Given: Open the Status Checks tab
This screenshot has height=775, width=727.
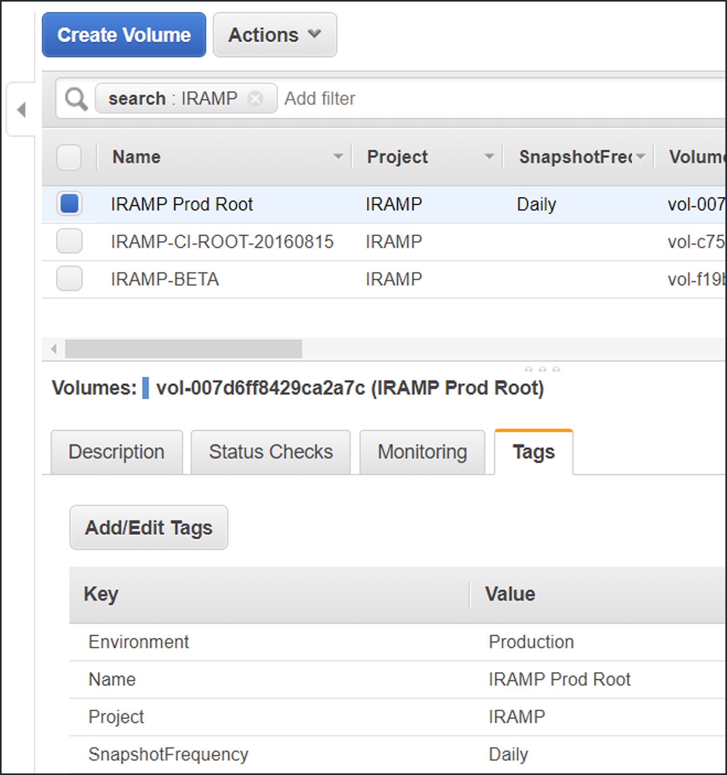Looking at the screenshot, I should (271, 452).
